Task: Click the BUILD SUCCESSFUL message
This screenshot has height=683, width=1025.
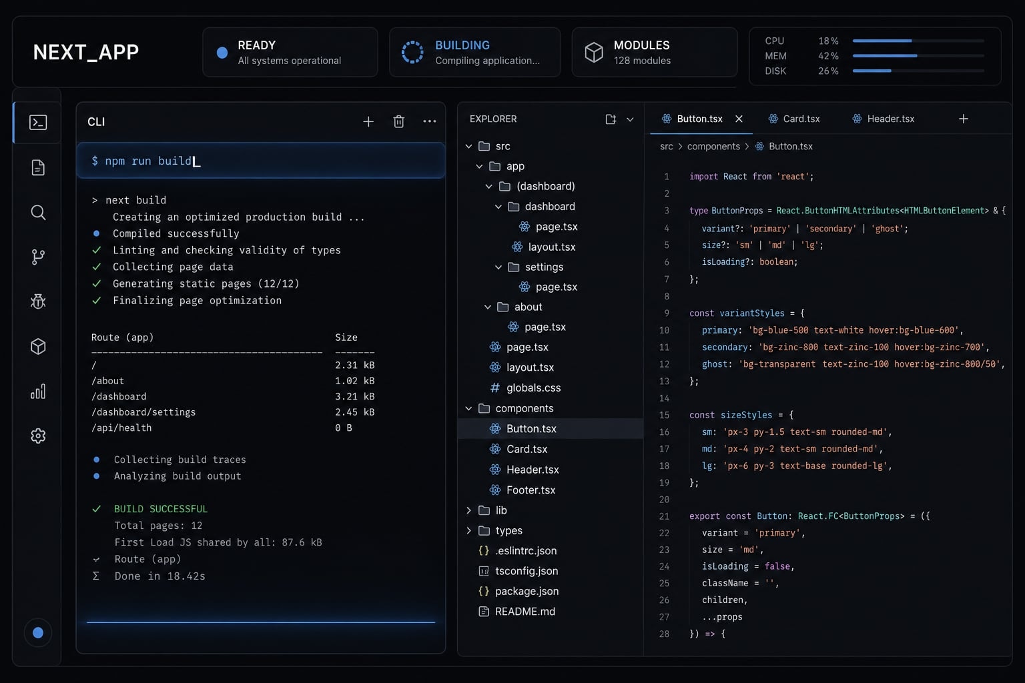Action: 161,509
